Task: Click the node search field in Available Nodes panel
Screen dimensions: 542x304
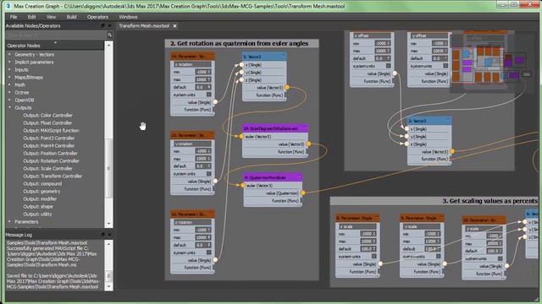Action: (57, 35)
